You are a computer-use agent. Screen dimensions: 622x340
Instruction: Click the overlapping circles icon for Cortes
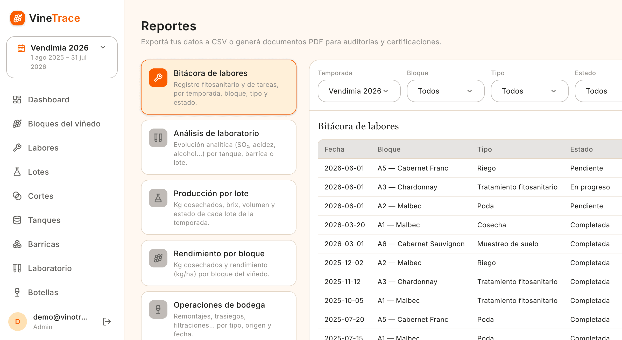[x=17, y=196]
